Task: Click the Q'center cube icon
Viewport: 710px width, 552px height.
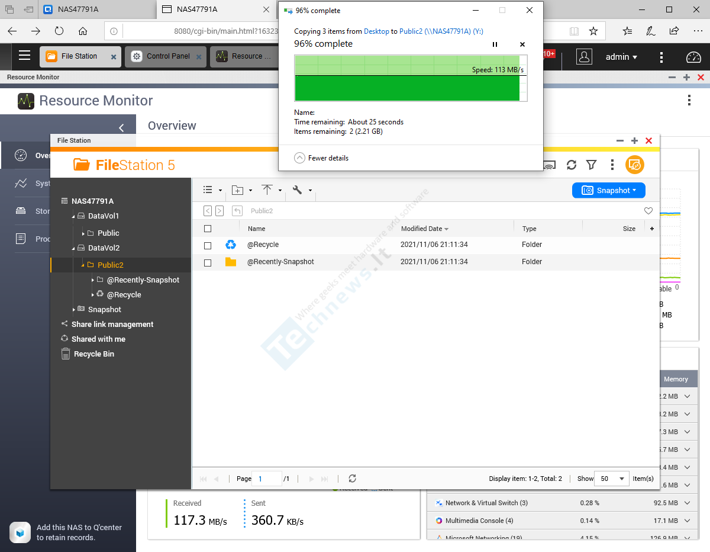Action: pos(21,532)
